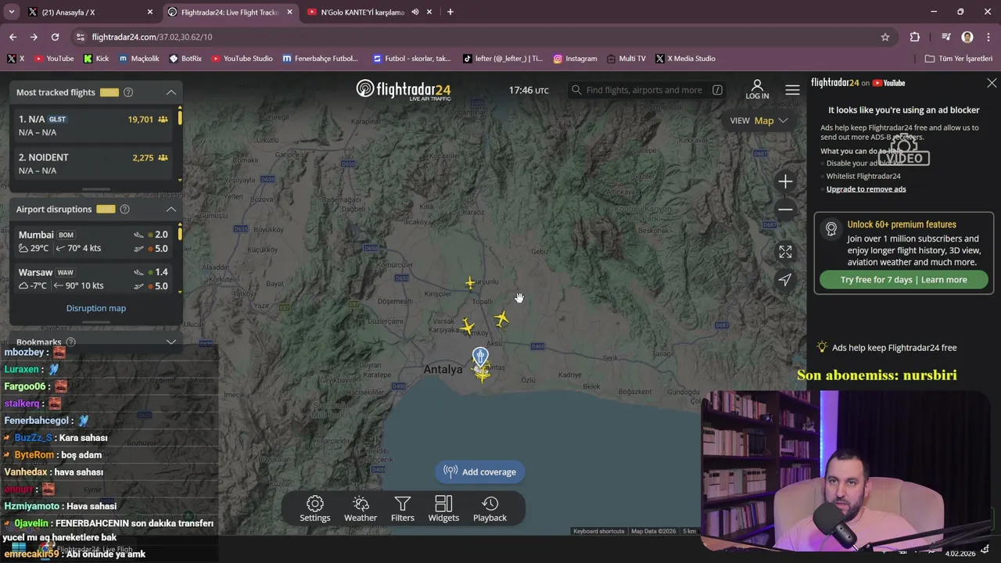The width and height of the screenshot is (1001, 563).
Task: Click Add coverage button
Action: 480,472
